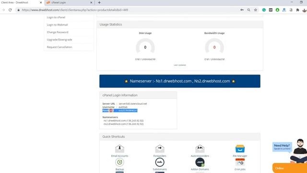
Task: Open a new browser tab
Action: pos(99,2)
